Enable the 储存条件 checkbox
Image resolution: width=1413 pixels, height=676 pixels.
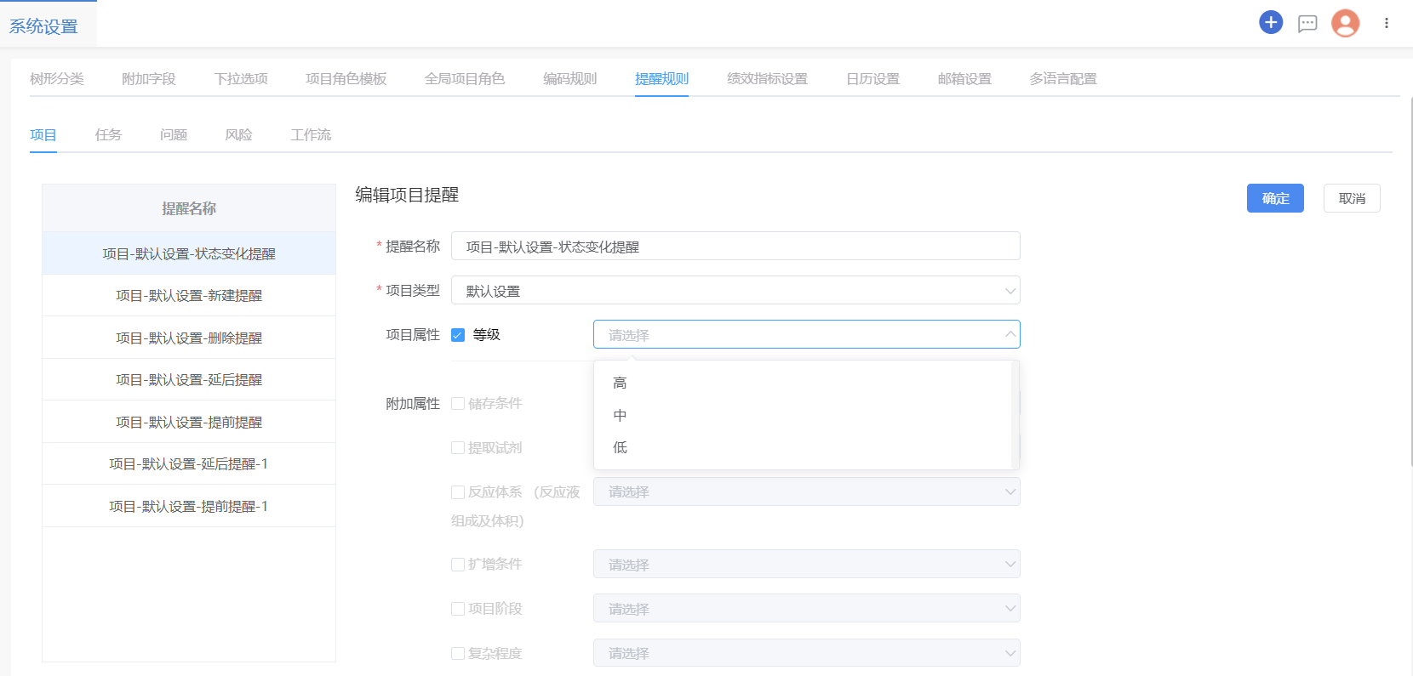tap(458, 404)
